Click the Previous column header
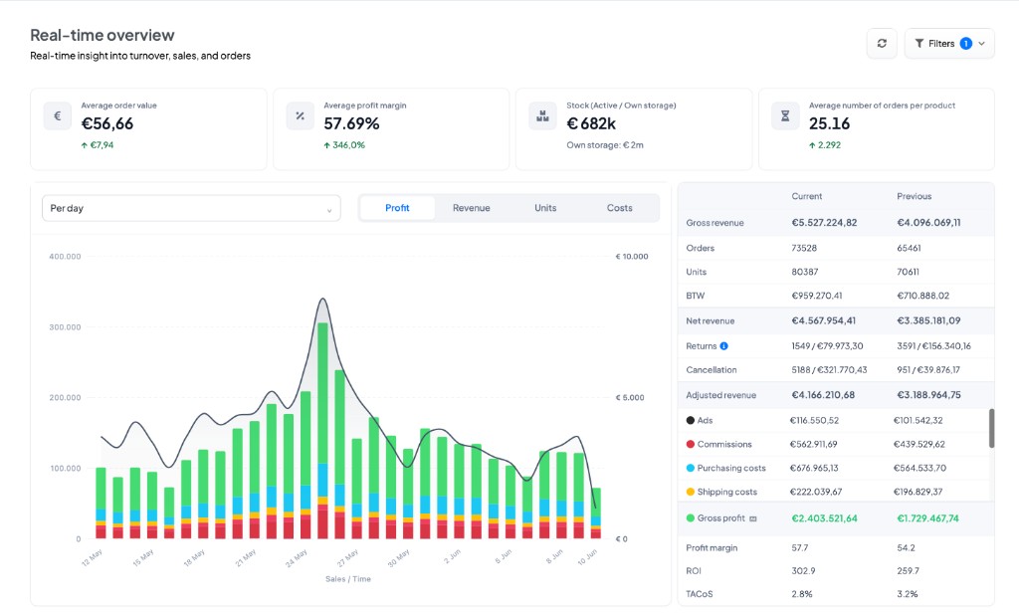The height and width of the screenshot is (615, 1019). coord(914,196)
